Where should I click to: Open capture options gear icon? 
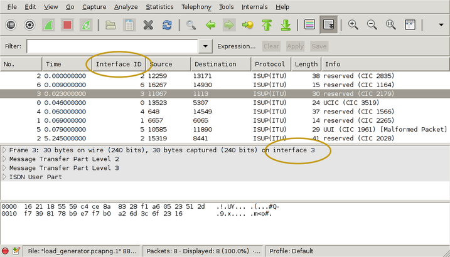(x=29, y=25)
